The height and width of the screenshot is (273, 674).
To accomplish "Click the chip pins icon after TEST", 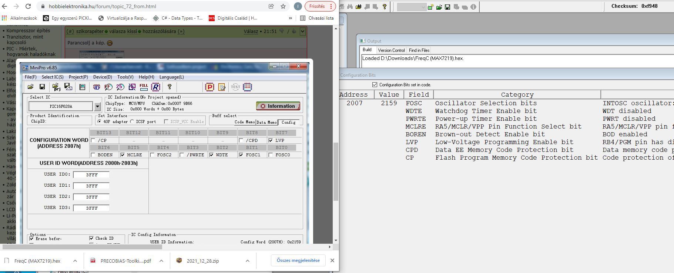I will tap(247, 87).
